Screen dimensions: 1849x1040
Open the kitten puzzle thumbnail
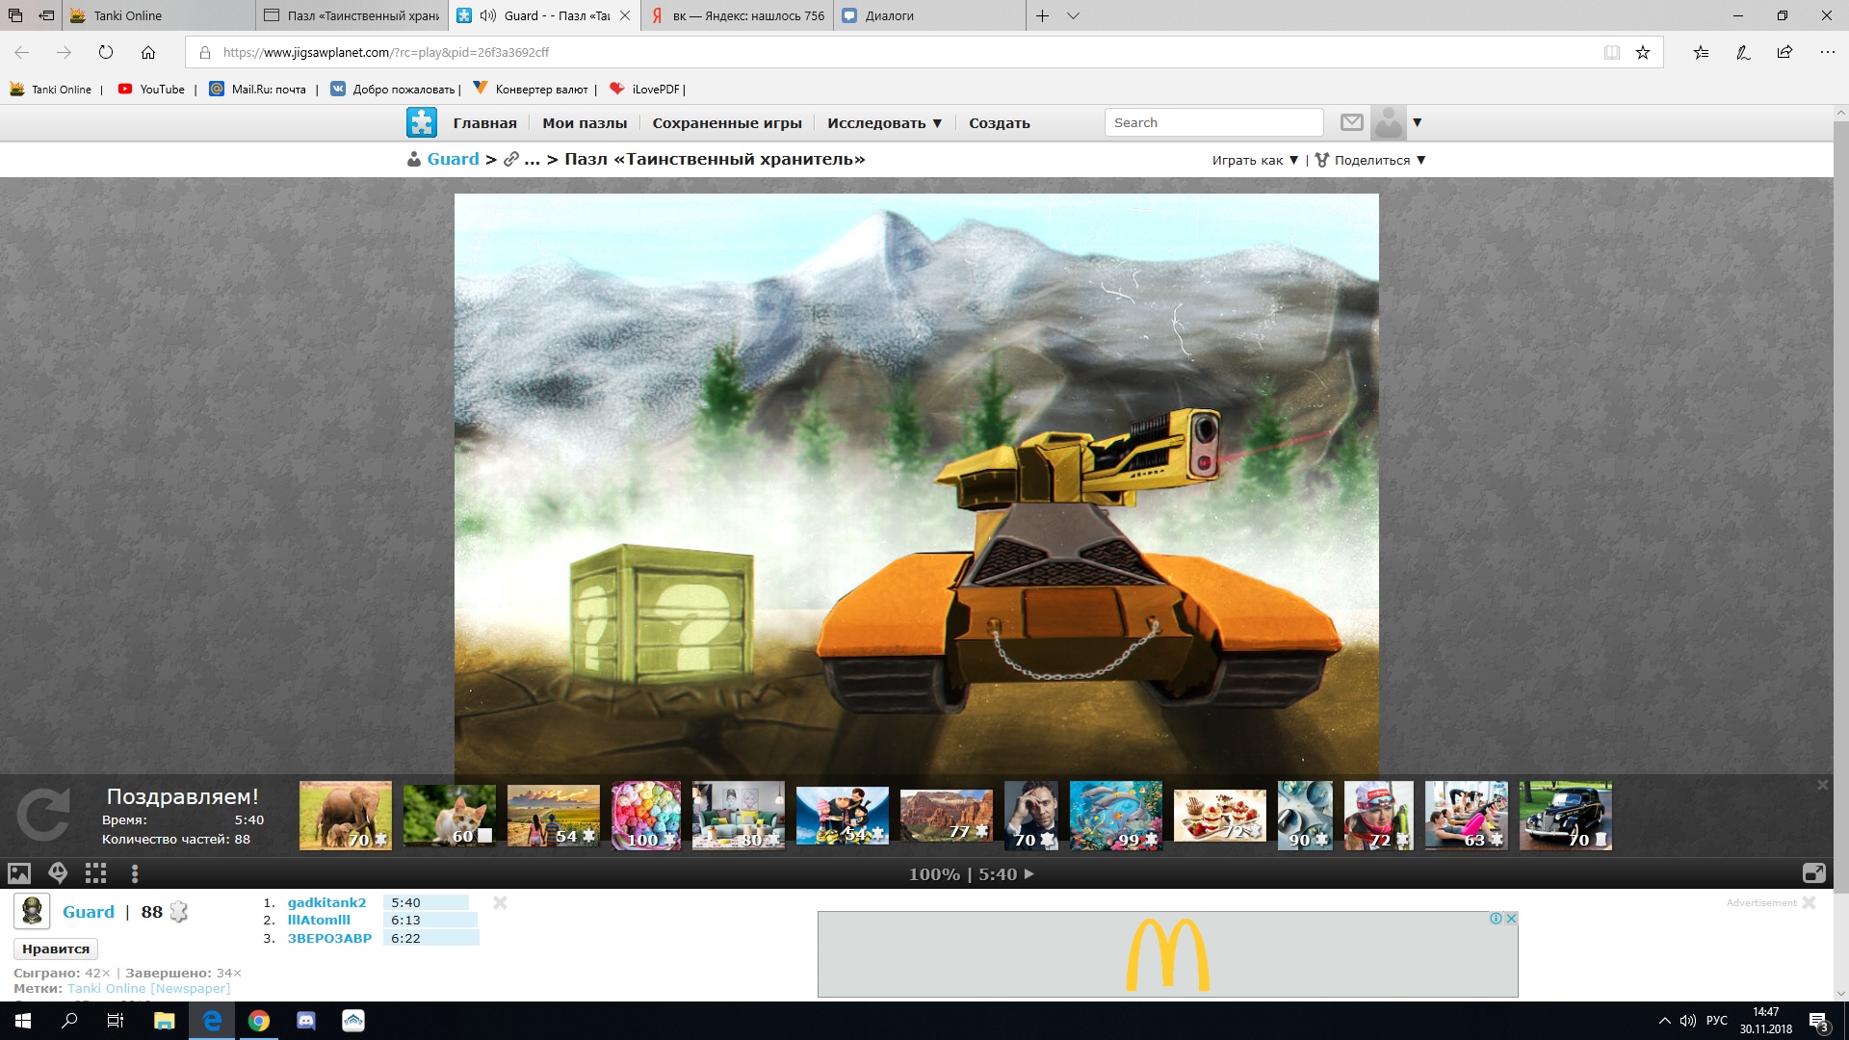click(x=450, y=816)
